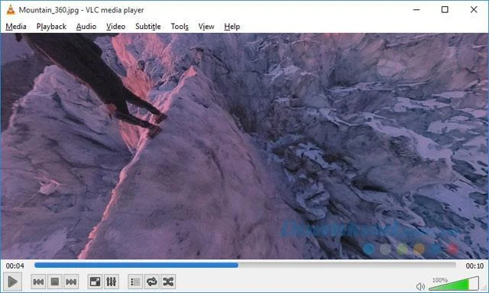Open the Help menu
This screenshot has height=293, width=489.
(232, 27)
